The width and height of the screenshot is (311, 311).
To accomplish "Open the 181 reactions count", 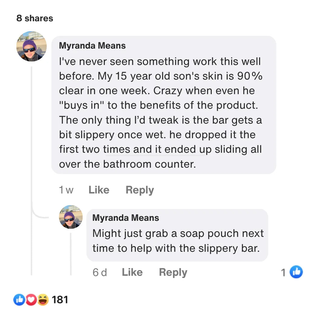I will 60,300.
